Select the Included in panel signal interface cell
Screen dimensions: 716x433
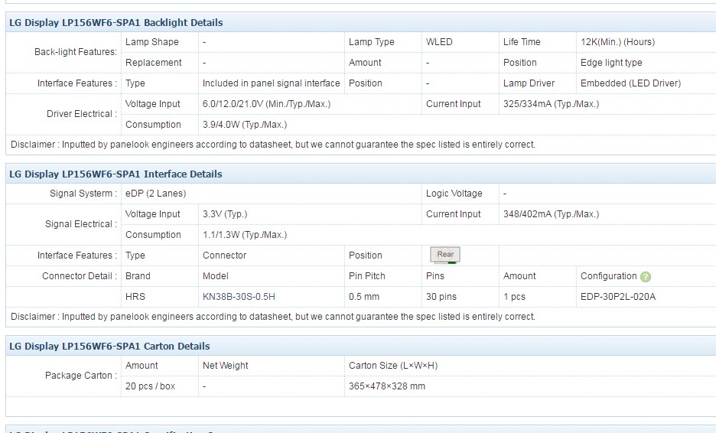click(272, 83)
